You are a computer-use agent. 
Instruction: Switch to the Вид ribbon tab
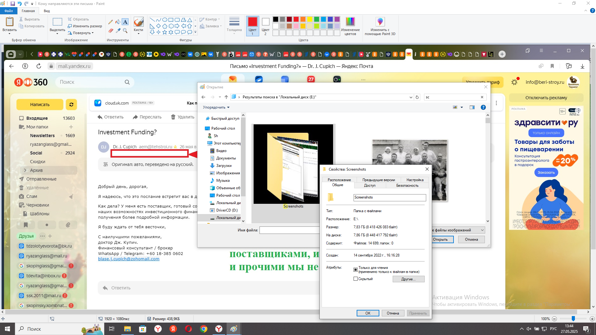pyautogui.click(x=47, y=11)
